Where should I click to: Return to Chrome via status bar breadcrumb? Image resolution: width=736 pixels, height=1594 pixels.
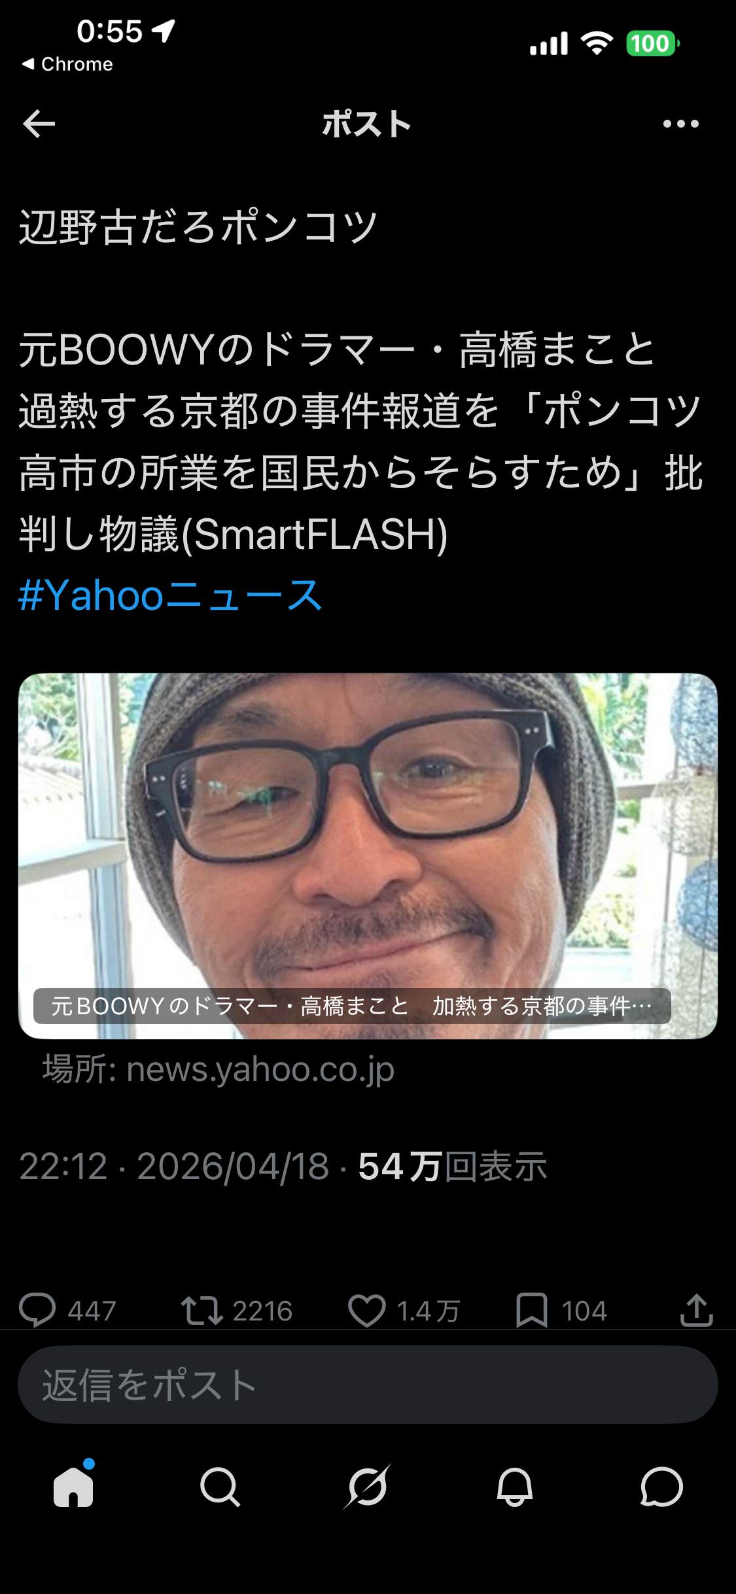coord(67,64)
